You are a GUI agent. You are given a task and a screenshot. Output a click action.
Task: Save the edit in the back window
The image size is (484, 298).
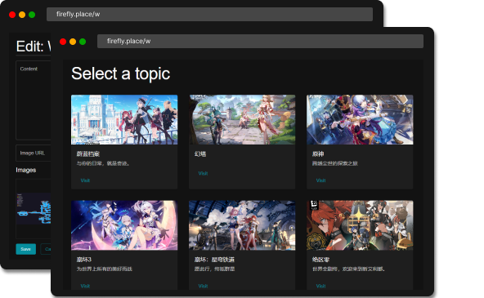point(25,249)
